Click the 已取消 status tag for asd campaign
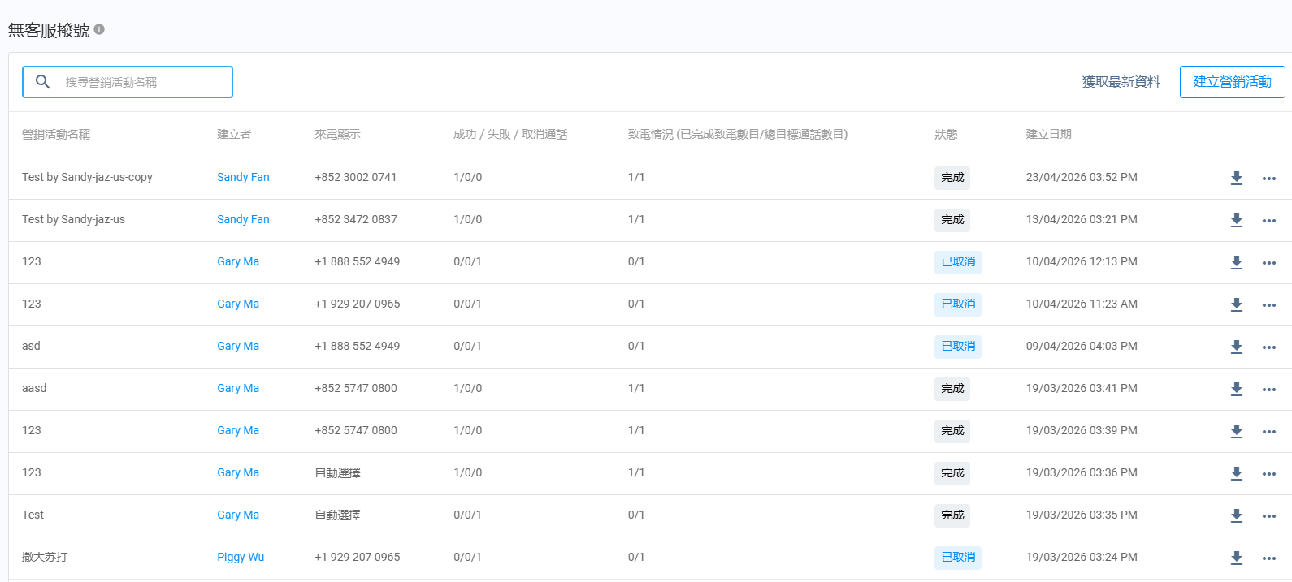The height and width of the screenshot is (582, 1292). [x=958, y=347]
